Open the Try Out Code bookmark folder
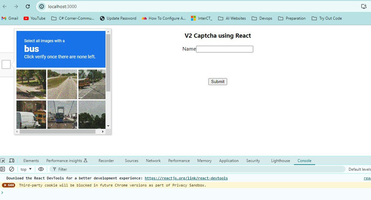371x200 pixels. [327, 18]
